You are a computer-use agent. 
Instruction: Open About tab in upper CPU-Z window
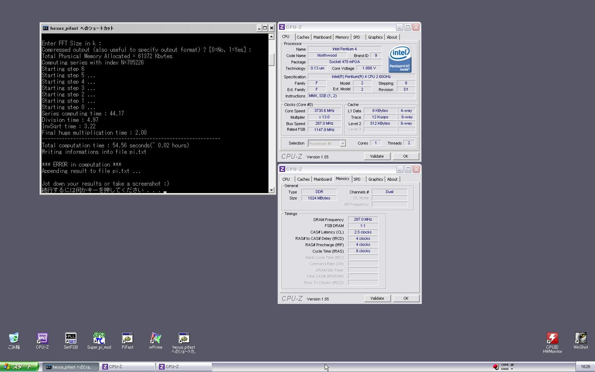coord(392,37)
